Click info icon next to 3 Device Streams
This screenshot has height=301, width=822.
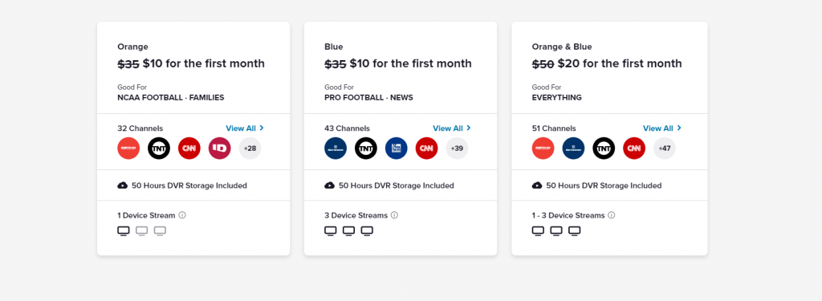pyautogui.click(x=395, y=215)
